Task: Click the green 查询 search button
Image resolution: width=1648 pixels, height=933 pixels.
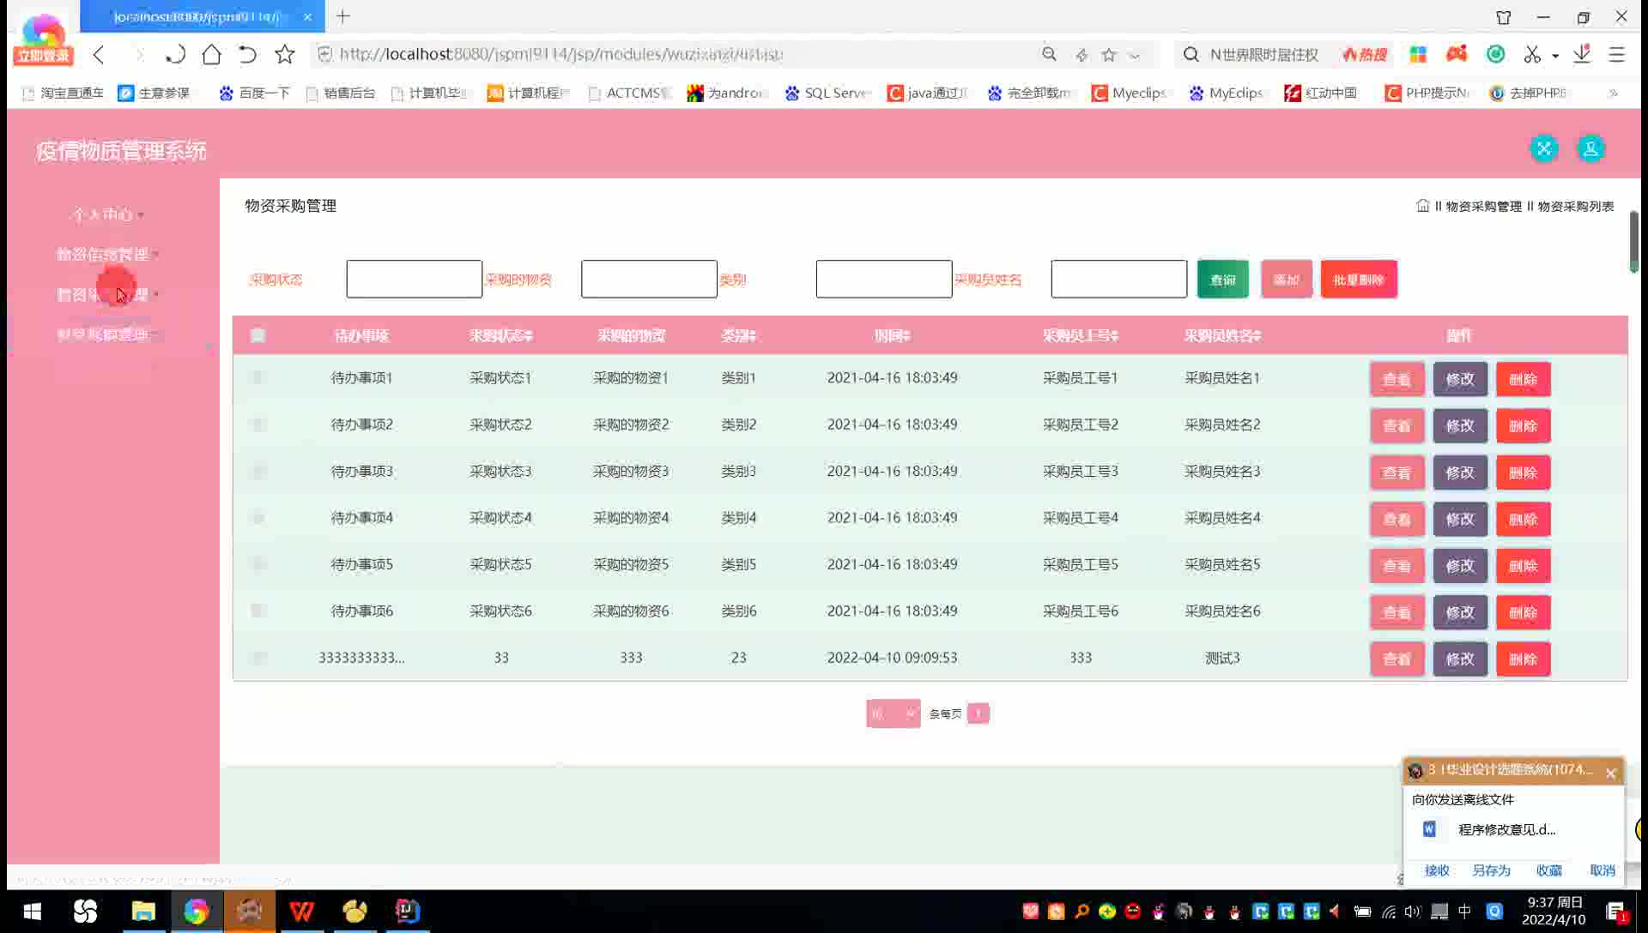Action: (x=1222, y=280)
